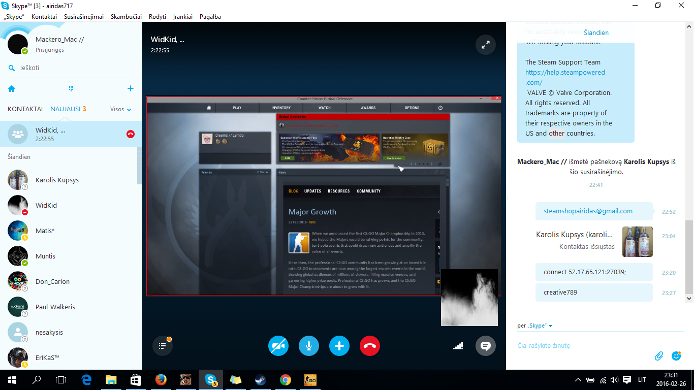Open Chrome from taskbar
This screenshot has height=390, width=694.
click(x=285, y=380)
